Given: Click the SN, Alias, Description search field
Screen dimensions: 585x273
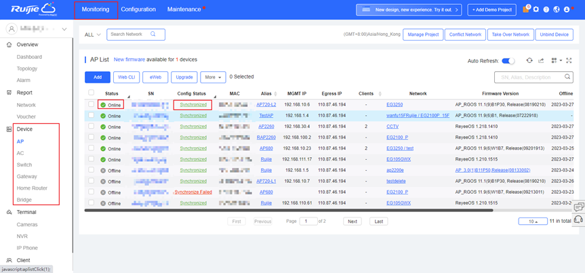Looking at the screenshot, I should tap(529, 77).
